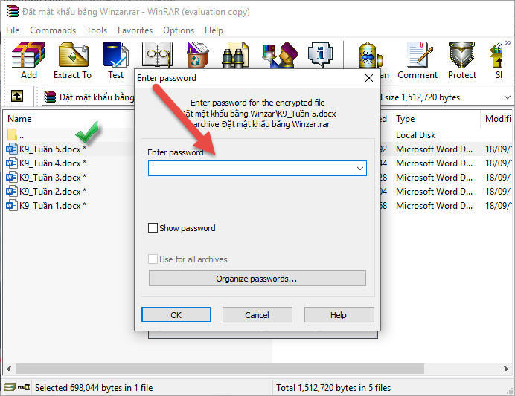Click the dialog Help button
515x396 pixels.
(x=339, y=315)
